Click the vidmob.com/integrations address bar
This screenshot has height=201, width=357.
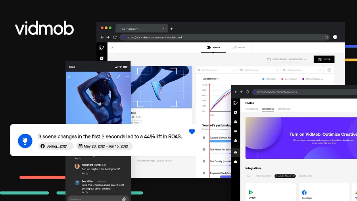(x=304, y=92)
